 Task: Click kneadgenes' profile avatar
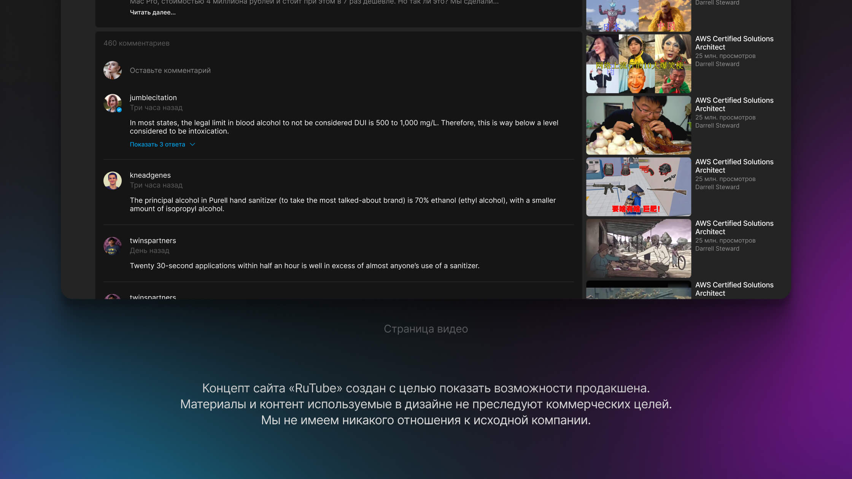tap(112, 181)
